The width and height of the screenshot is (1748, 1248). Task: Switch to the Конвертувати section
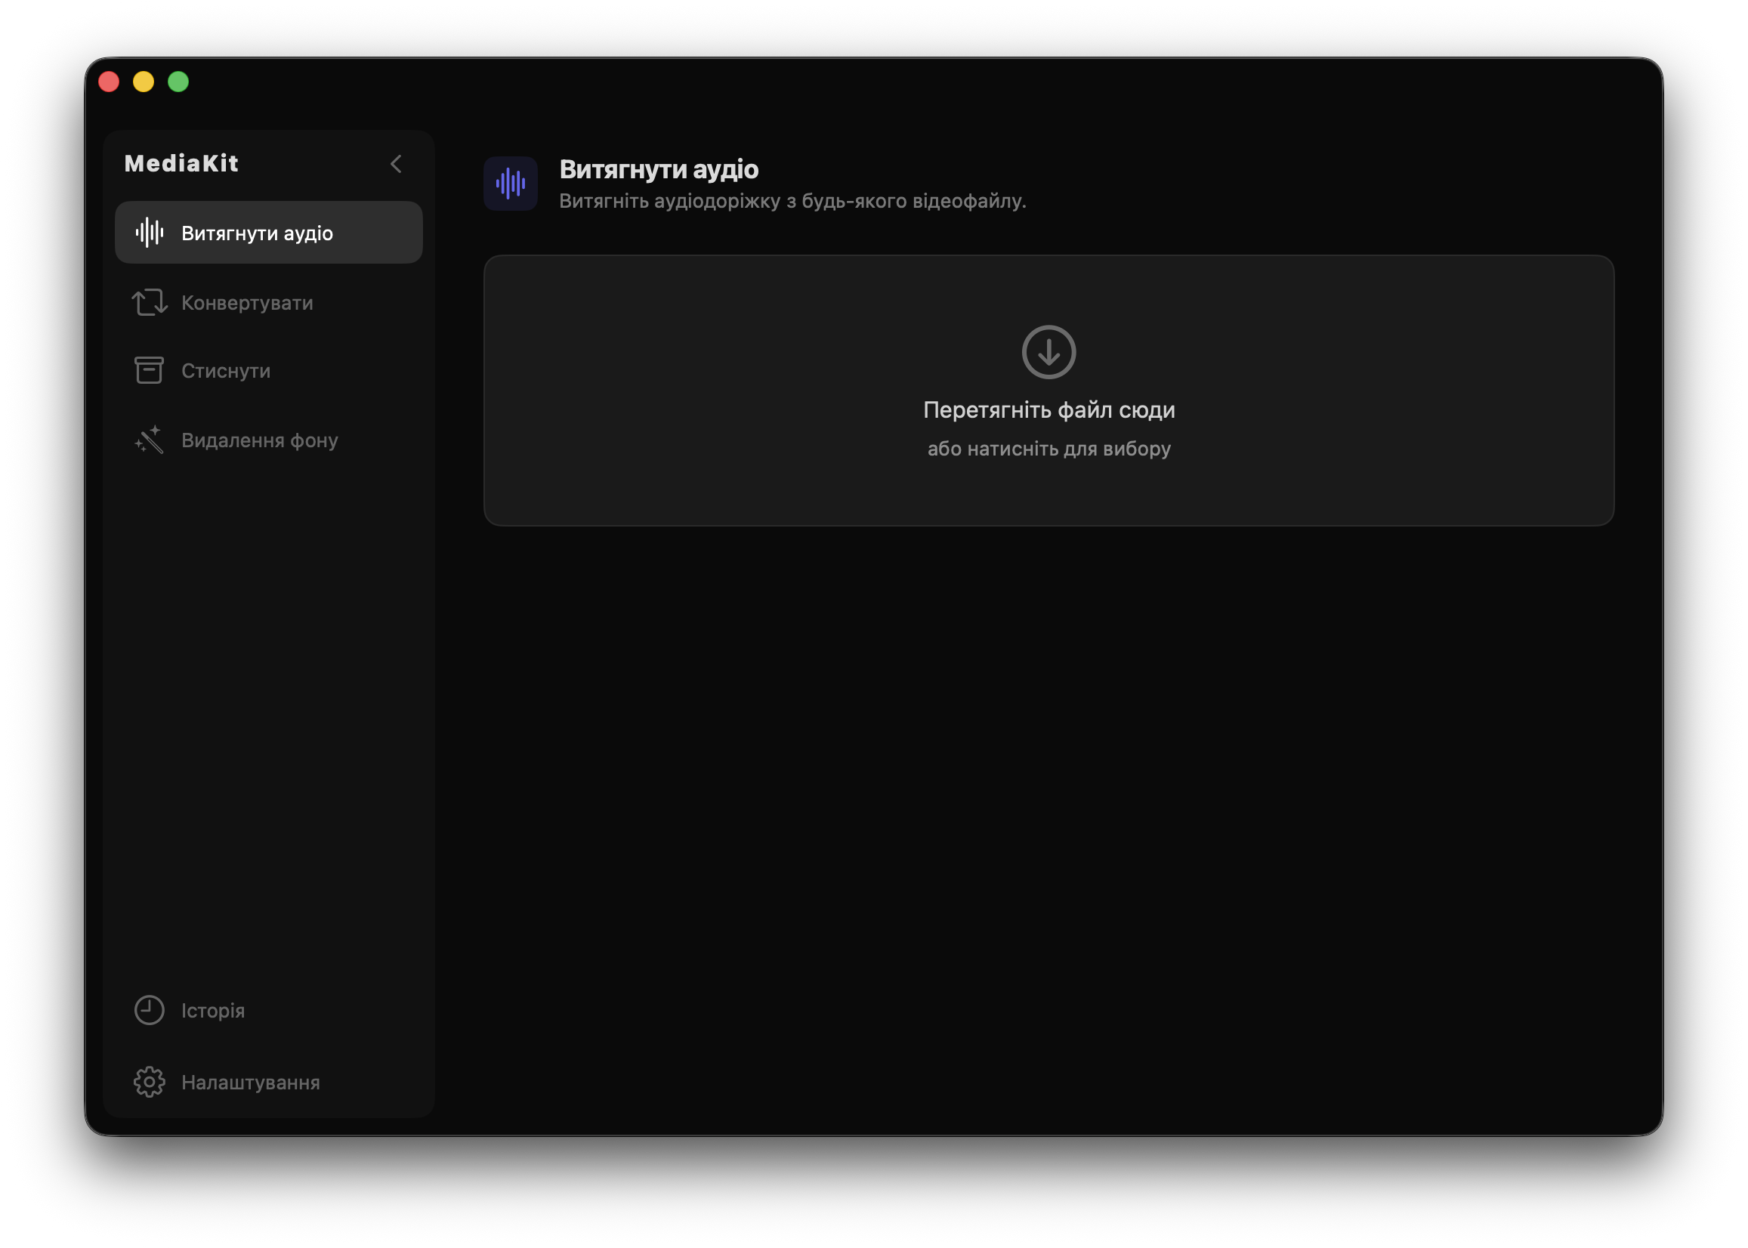point(247,303)
